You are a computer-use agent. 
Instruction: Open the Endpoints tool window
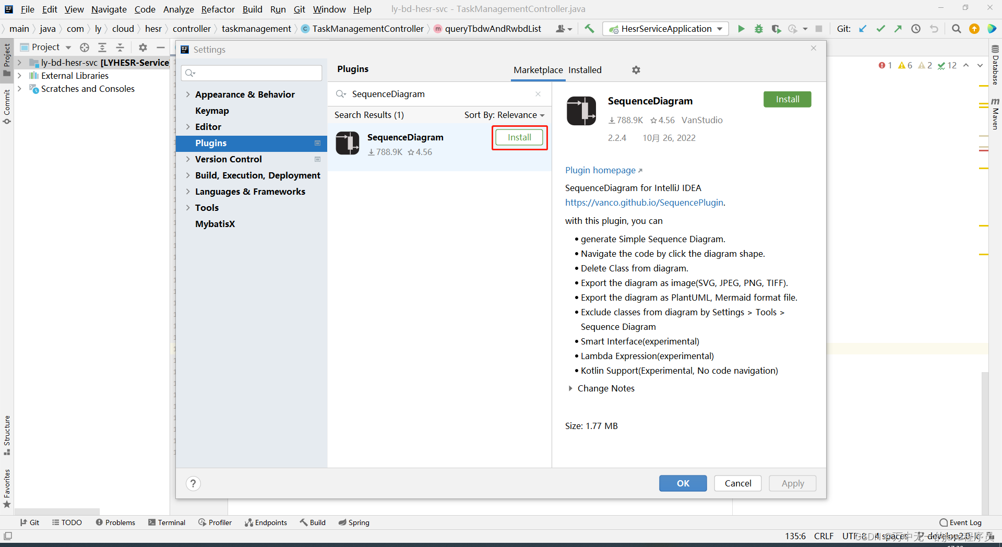point(266,522)
